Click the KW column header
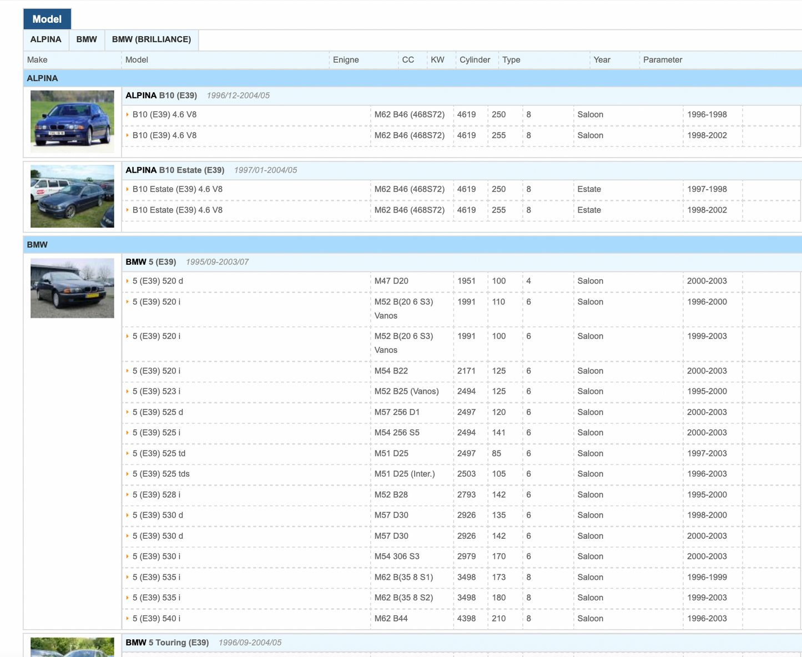This screenshot has width=802, height=657. pyautogui.click(x=437, y=60)
